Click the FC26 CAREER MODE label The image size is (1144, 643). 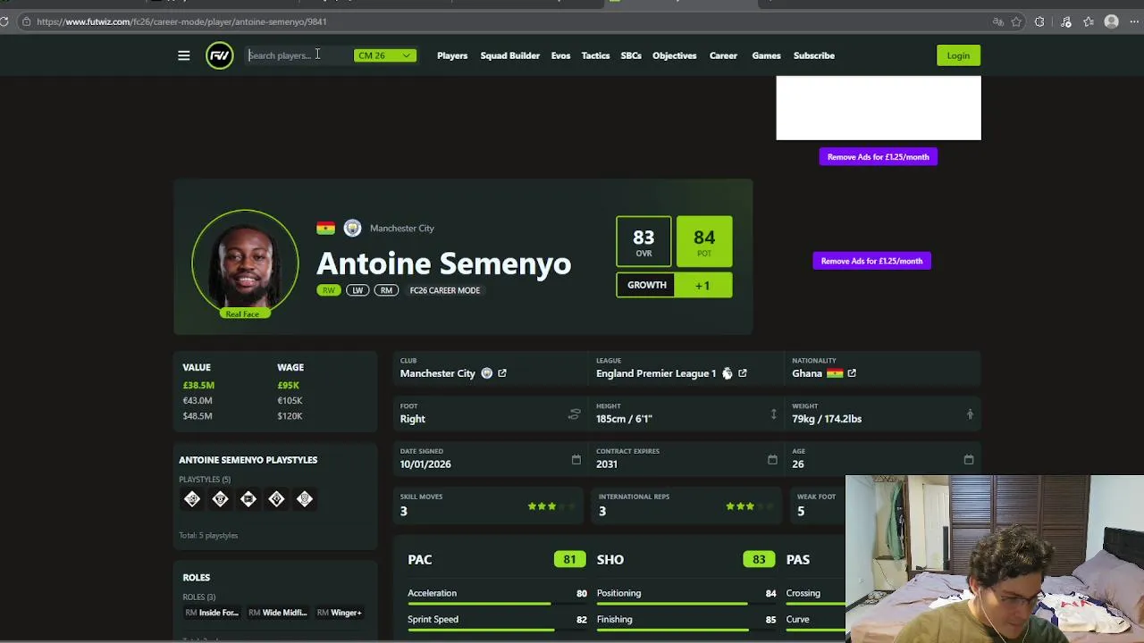point(444,290)
